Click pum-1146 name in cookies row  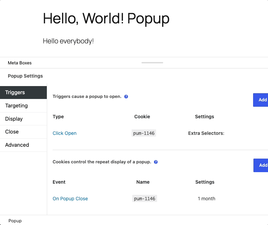[145, 199]
